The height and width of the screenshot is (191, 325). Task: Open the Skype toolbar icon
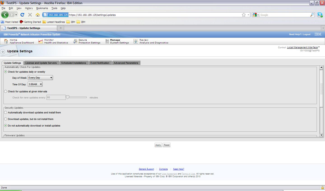[x=320, y=15]
